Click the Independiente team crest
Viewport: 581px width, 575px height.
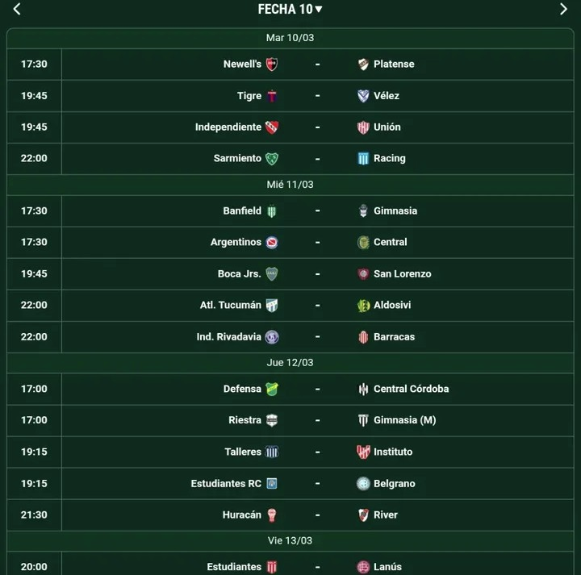[x=272, y=127]
